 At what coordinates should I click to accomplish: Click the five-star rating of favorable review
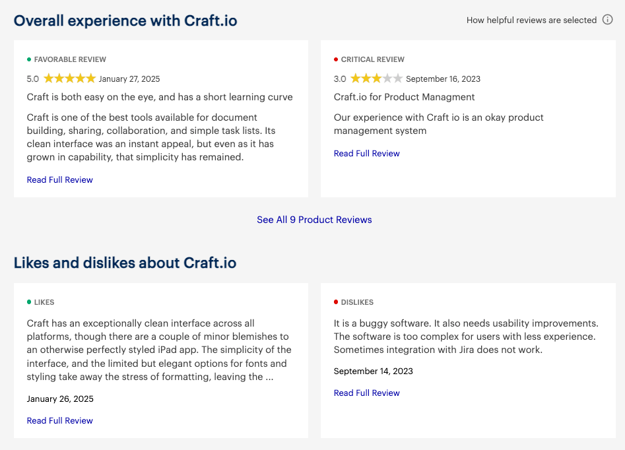[x=70, y=78]
